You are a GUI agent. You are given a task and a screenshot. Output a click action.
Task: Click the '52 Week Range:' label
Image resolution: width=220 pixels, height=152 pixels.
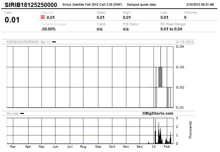coord(173,24)
